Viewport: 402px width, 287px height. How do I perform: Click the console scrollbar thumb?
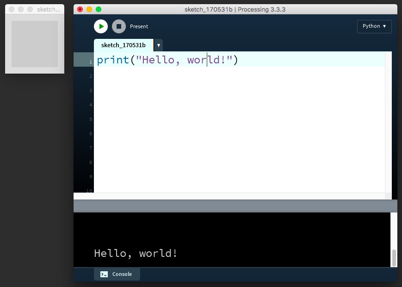click(x=394, y=258)
